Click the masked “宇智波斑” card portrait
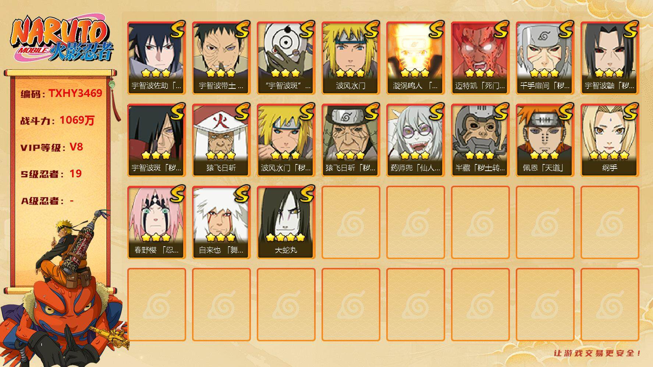Screen dimensions: 653x367 (286, 58)
